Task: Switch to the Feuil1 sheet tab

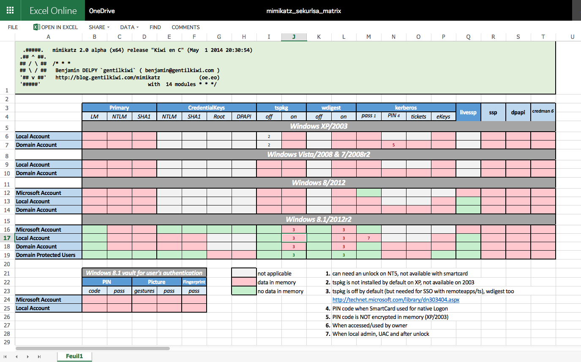Action: pyautogui.click(x=74, y=357)
